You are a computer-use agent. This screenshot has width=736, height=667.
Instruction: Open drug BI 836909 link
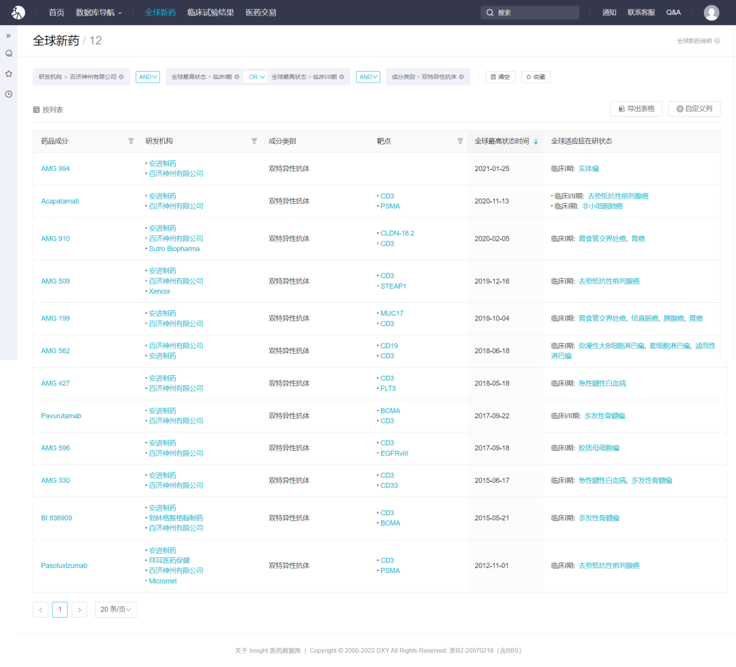(57, 518)
